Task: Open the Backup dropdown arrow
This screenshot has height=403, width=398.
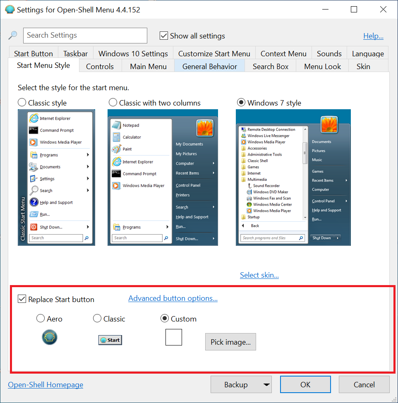Action: [266, 384]
